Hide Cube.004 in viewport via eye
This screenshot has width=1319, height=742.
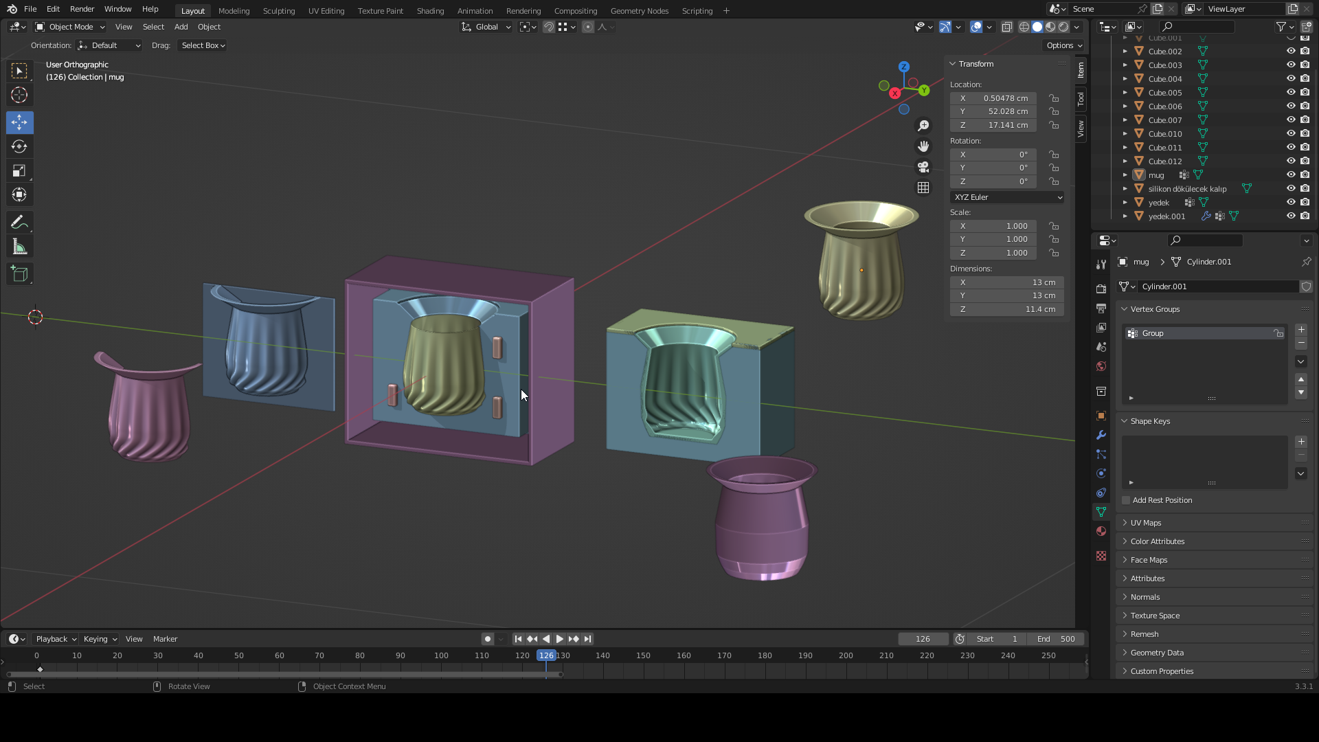(1291, 78)
